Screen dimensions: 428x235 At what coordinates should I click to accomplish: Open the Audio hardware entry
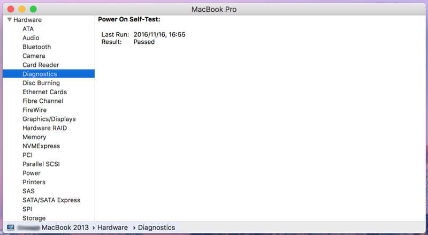click(x=31, y=37)
